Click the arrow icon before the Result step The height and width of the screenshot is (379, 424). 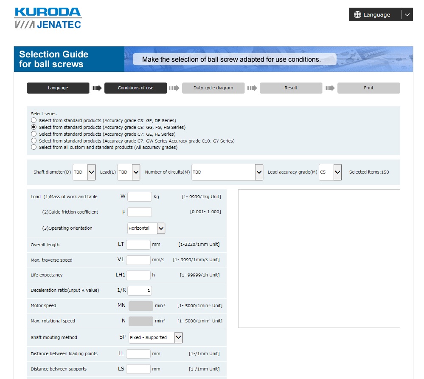click(x=252, y=88)
